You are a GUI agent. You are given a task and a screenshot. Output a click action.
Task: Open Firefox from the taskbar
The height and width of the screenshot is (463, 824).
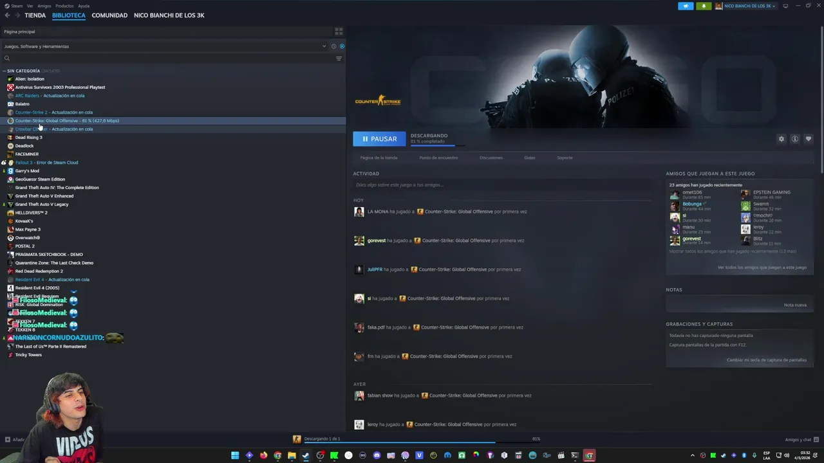[x=263, y=455]
